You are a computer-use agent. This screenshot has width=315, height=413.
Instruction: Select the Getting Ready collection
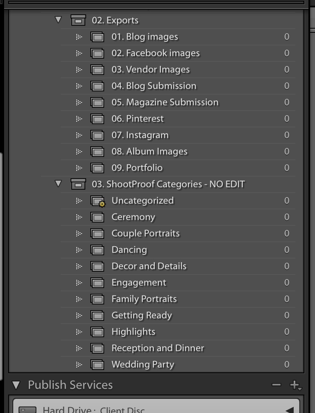click(178, 315)
